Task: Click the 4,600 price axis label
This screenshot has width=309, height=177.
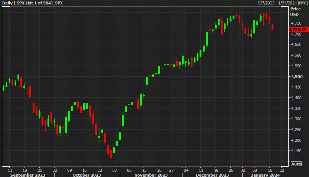Action: pos(296,55)
